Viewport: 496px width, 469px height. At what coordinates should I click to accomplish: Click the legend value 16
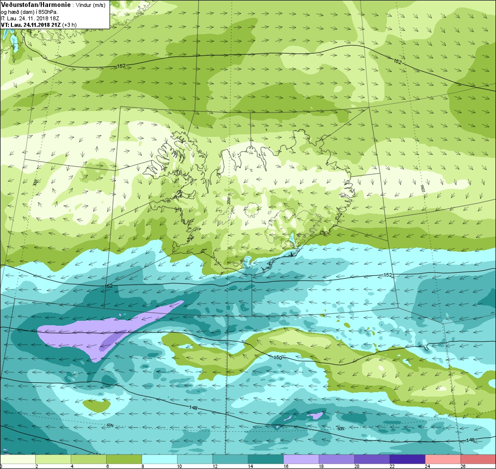click(286, 467)
